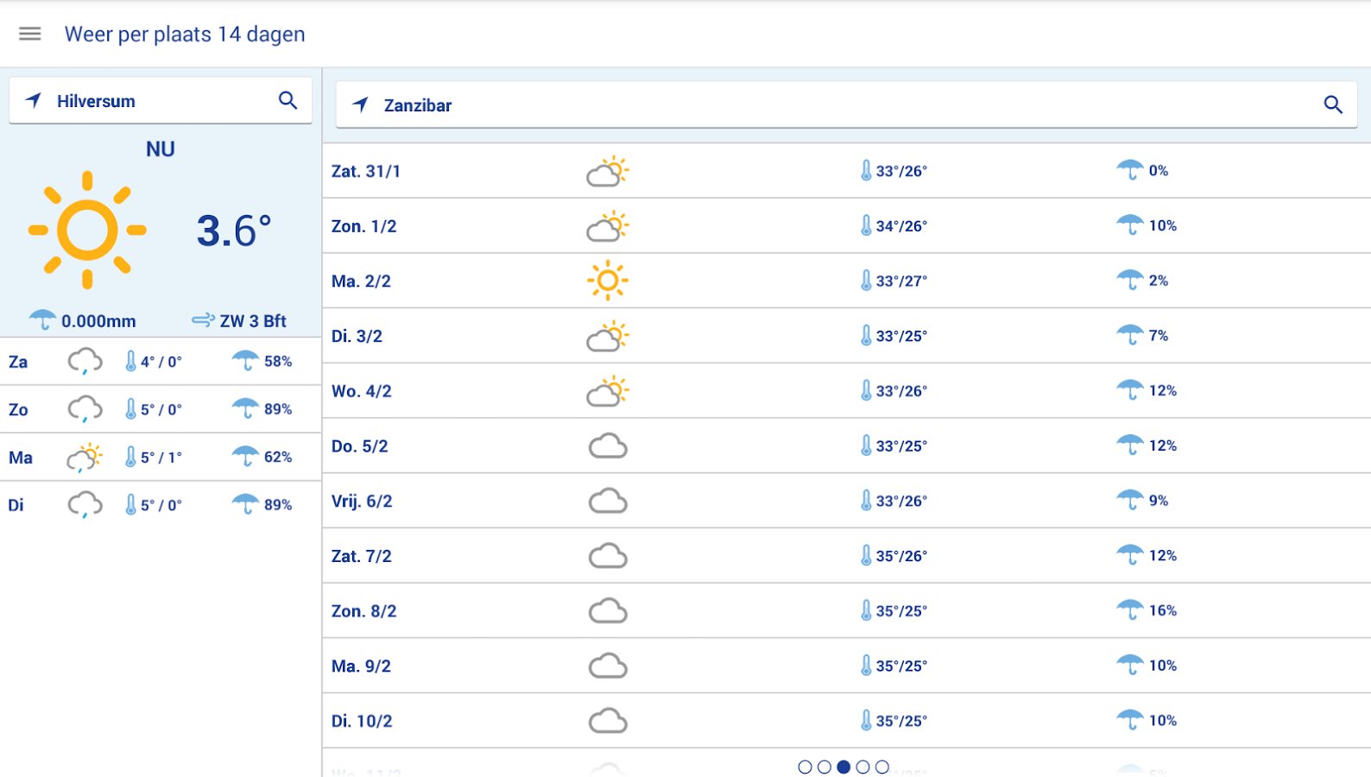Click rain cloud icon in Di row
Image resolution: width=1371 pixels, height=777 pixels.
click(85, 505)
